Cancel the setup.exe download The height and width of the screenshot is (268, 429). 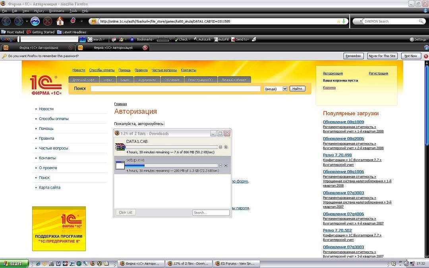226,165
